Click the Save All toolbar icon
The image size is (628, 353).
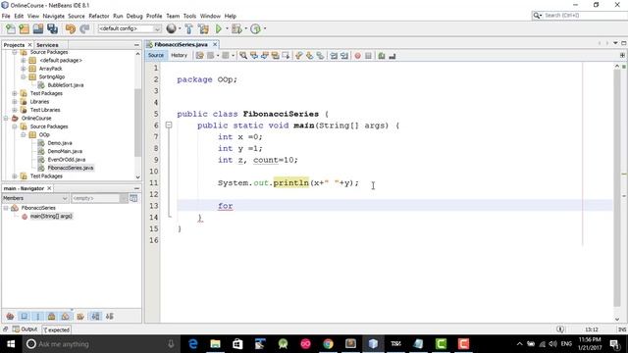pos(52,28)
